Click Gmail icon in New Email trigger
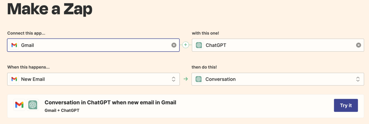Image resolution: width=369 pixels, height=124 pixels. point(14,79)
